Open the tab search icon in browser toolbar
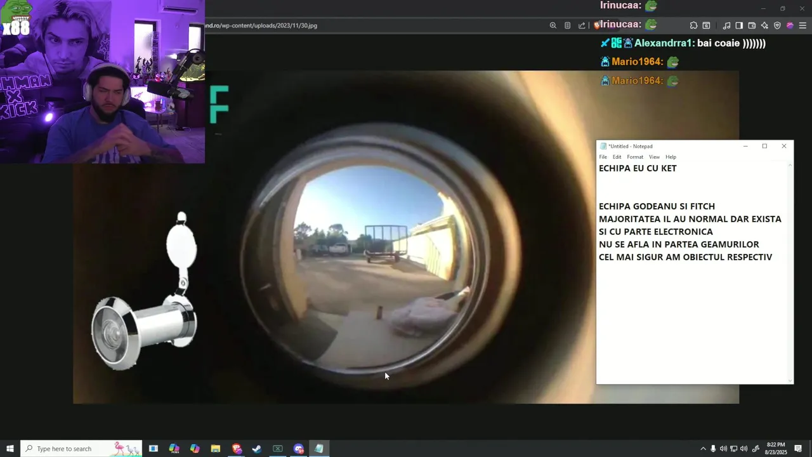The image size is (812, 457). 706,25
